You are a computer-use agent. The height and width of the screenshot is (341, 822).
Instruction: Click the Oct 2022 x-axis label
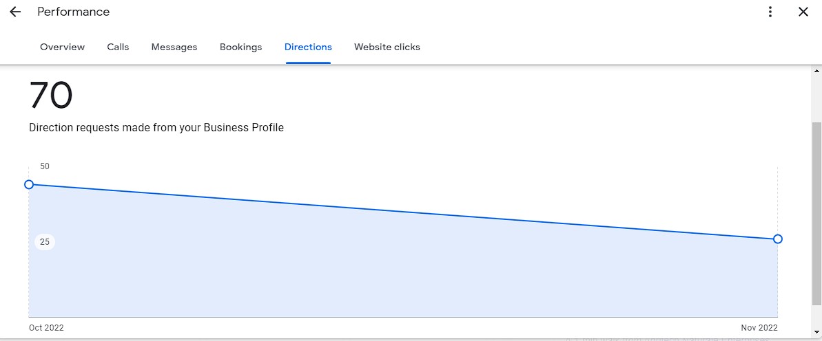click(46, 328)
